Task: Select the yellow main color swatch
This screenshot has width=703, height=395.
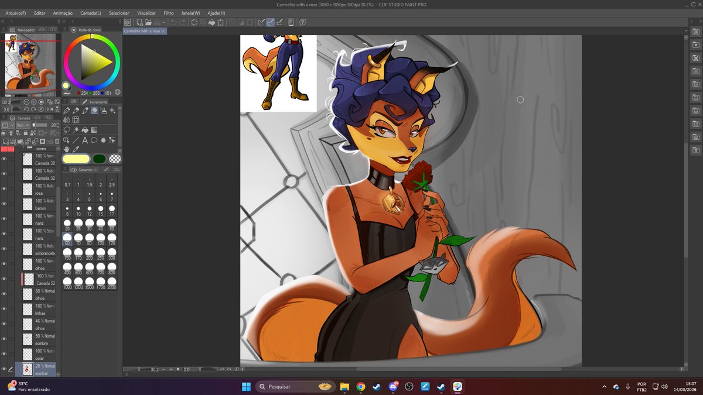Action: tap(76, 159)
